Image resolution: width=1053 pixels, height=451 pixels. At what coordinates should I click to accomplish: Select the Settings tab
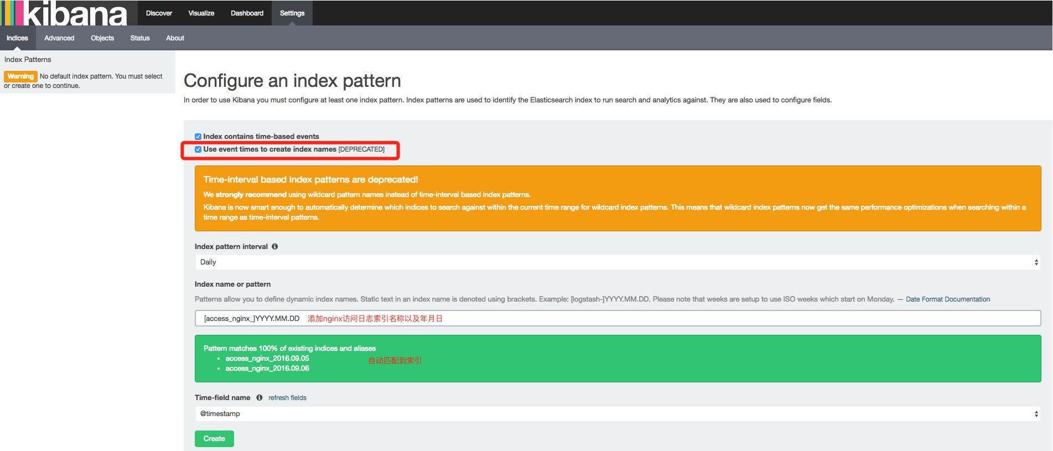[x=292, y=13]
